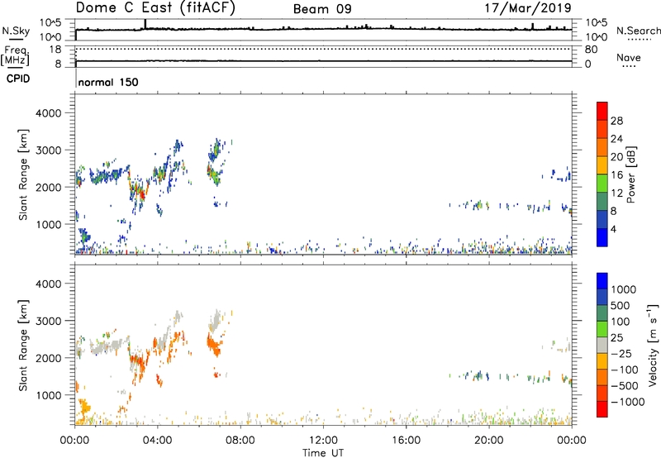Image resolution: width=661 pixels, height=458 pixels.
Task: Select the "3000" tick on the power panel
Action: point(49,150)
